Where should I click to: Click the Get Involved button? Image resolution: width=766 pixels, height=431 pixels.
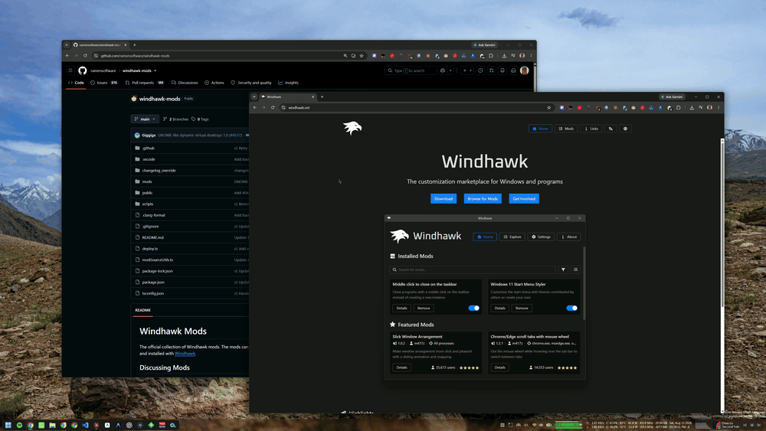pos(524,199)
